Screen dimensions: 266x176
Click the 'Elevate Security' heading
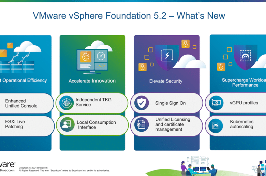point(166,81)
